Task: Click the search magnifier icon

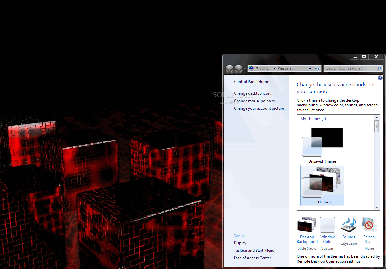Action: coord(380,68)
